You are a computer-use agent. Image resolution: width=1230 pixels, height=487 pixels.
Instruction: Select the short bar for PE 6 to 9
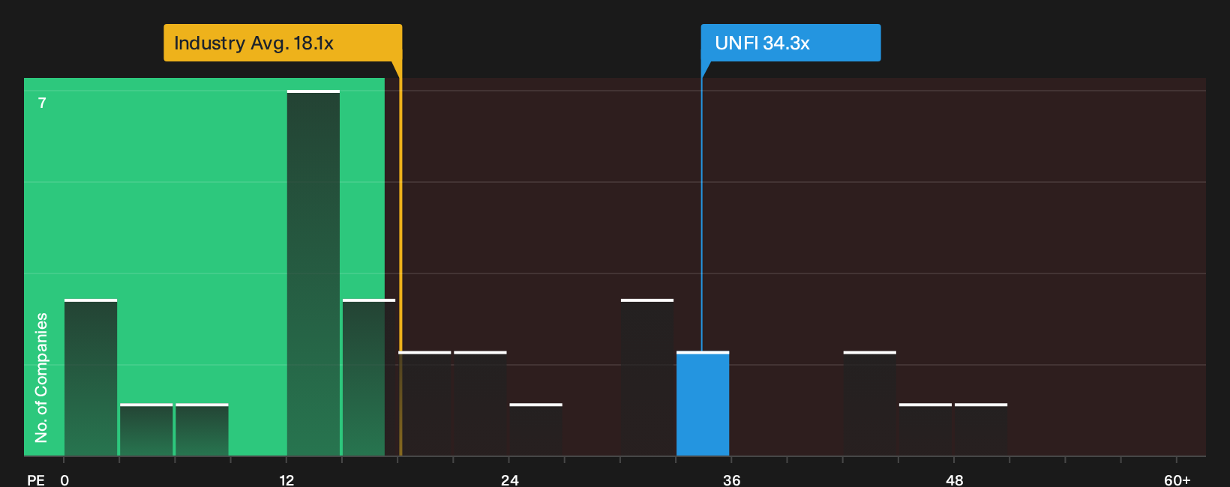pyautogui.click(x=202, y=430)
